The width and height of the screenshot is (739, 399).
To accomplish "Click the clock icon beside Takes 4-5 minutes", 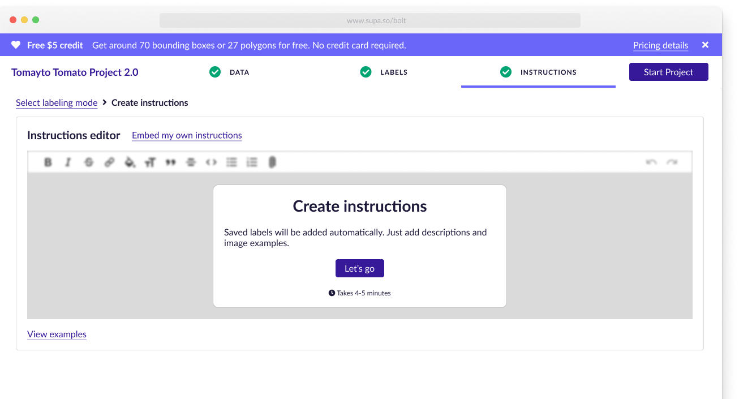I will (332, 293).
